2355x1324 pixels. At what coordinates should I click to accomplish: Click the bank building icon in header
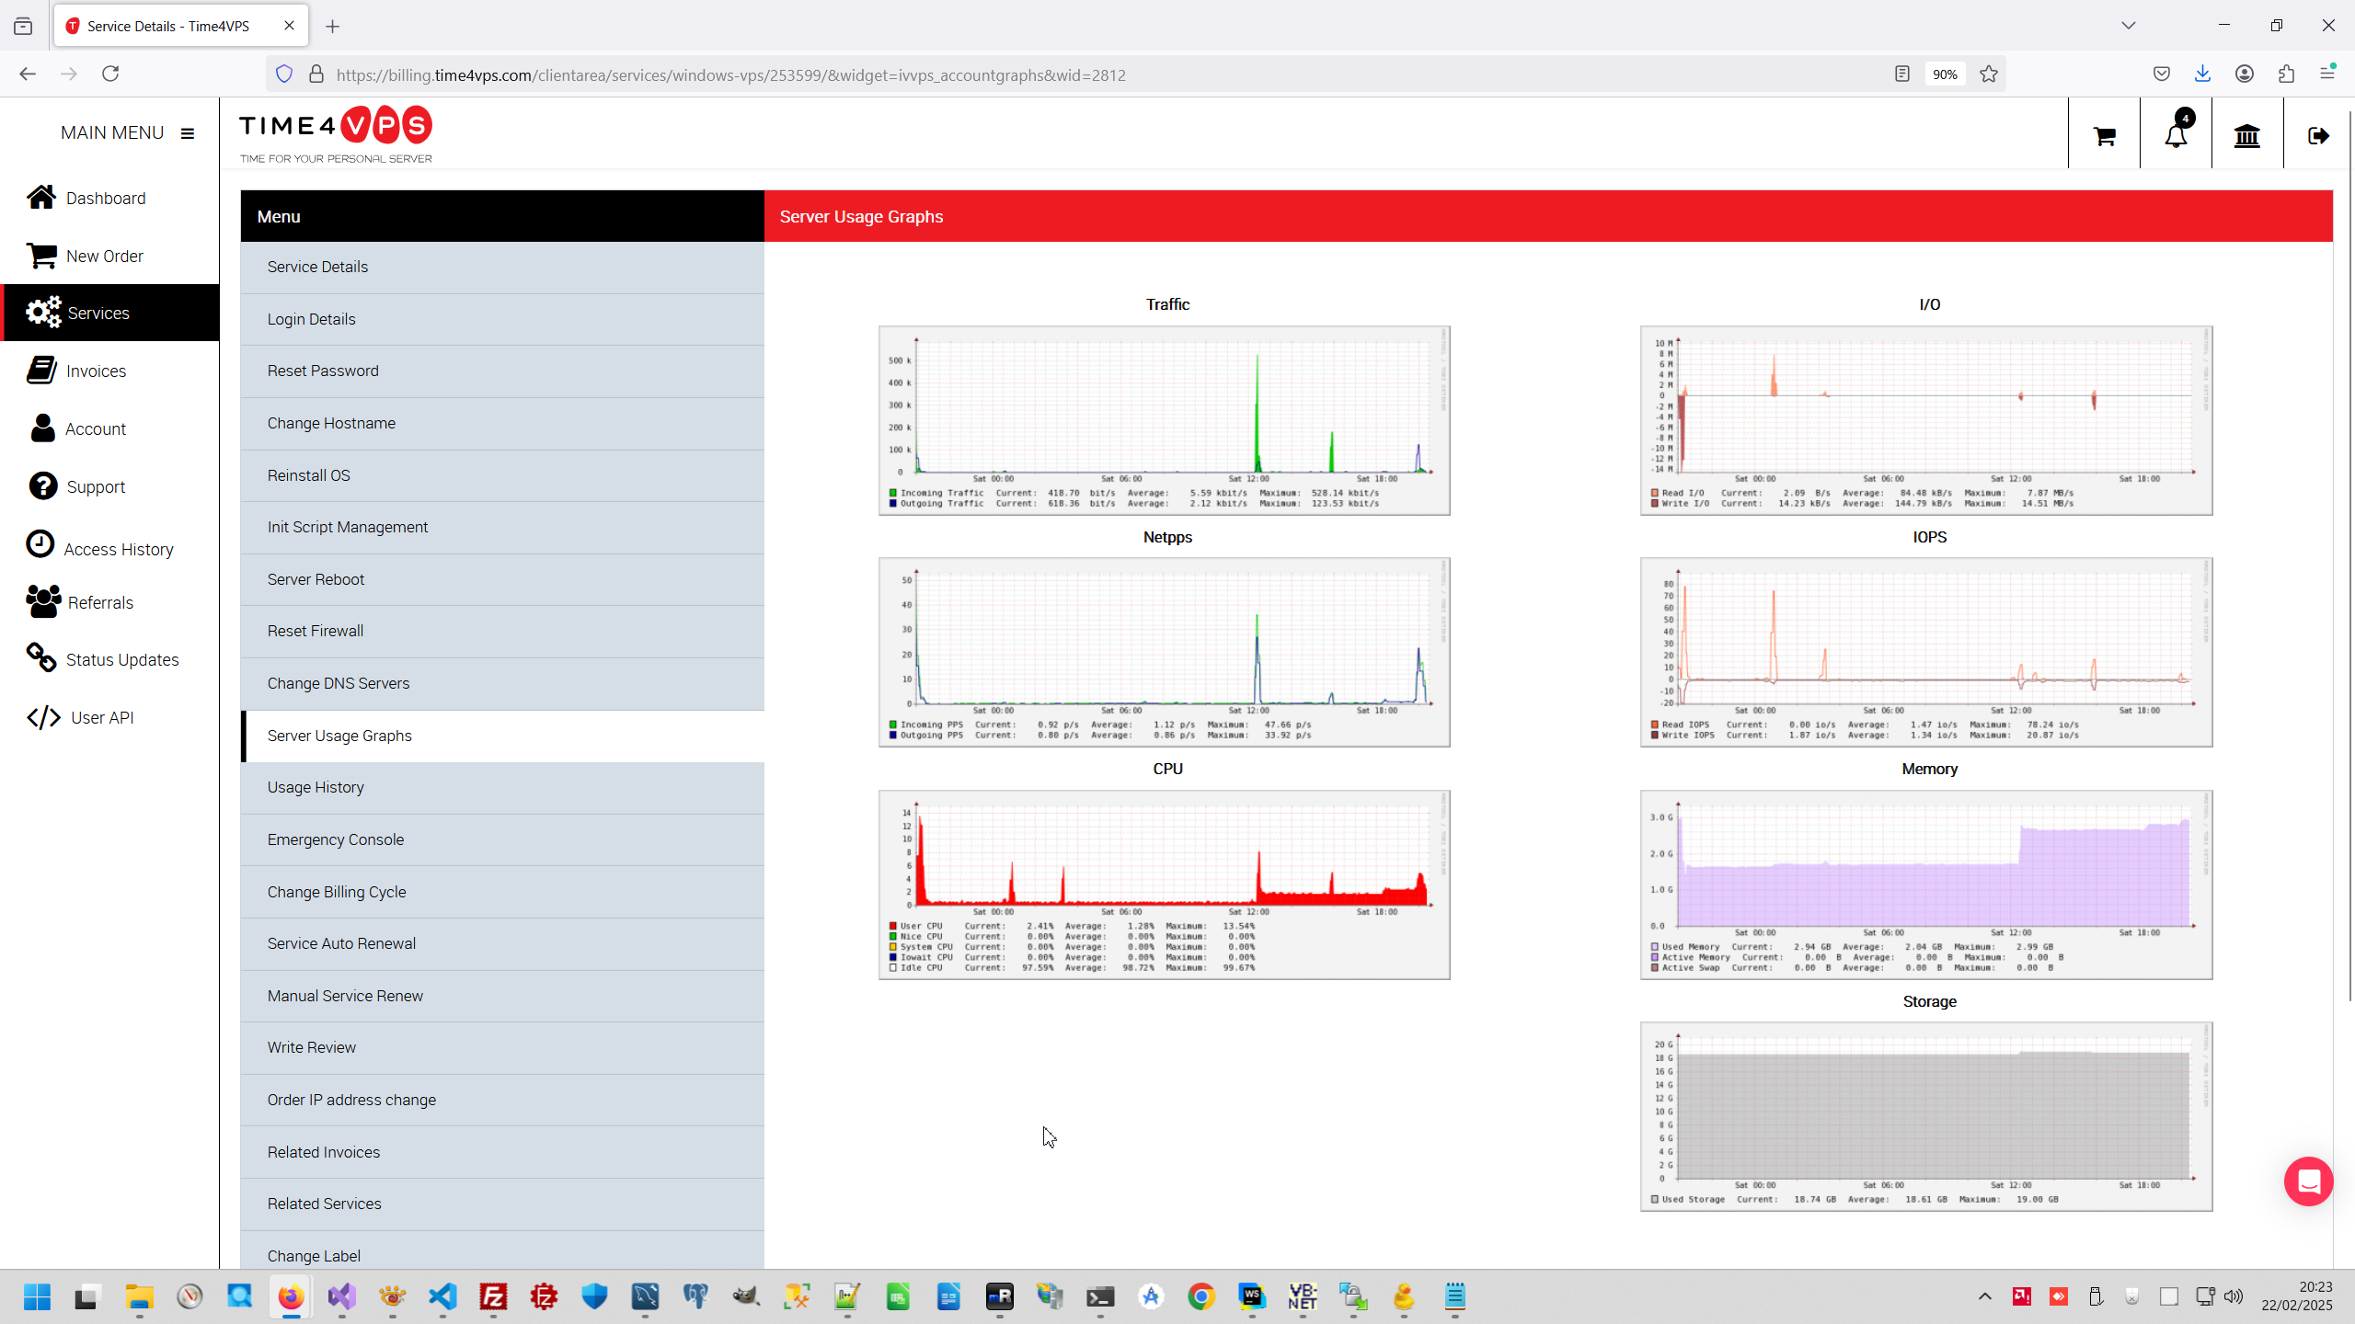pos(2247,136)
